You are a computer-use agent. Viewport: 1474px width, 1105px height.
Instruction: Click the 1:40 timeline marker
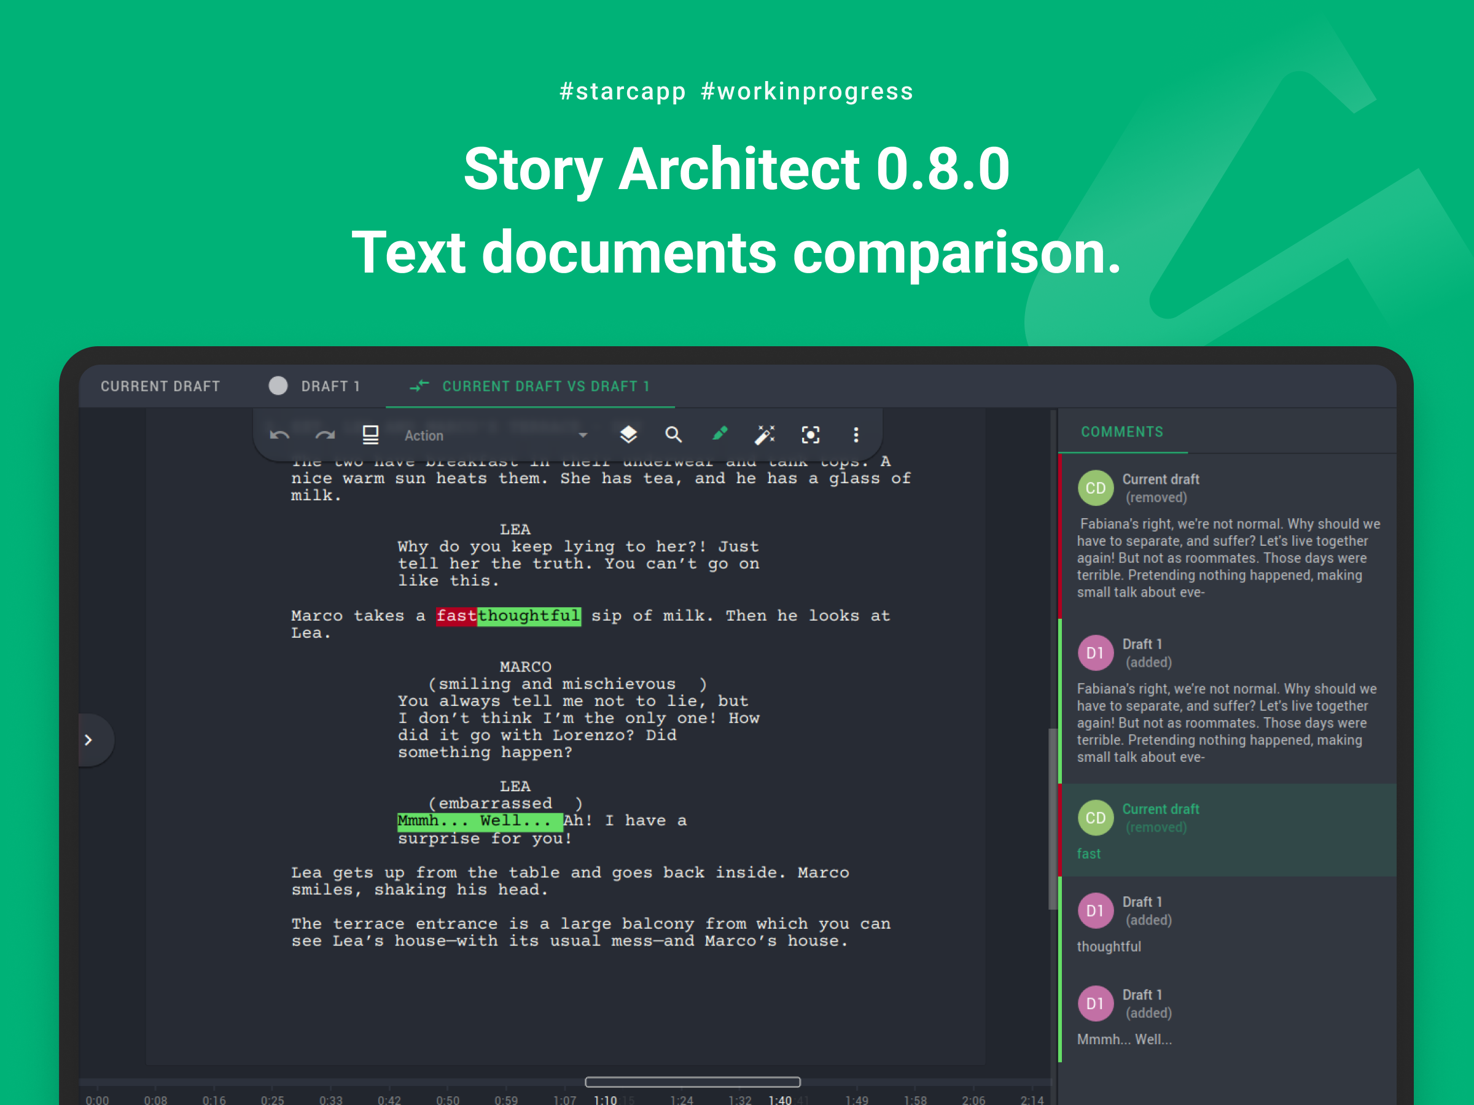point(779,1099)
